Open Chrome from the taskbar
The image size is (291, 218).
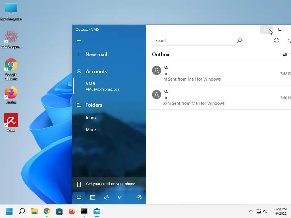click(x=47, y=211)
